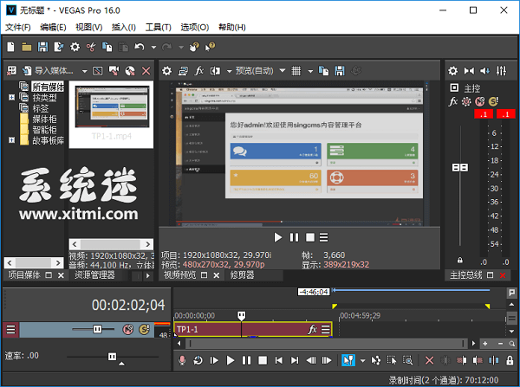This screenshot has width=520, height=387.
Task: Open the Edit menu
Action: (53, 27)
